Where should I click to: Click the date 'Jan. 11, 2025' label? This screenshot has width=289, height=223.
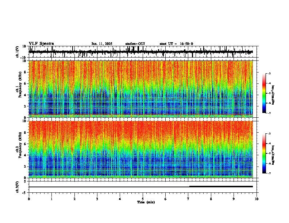point(102,44)
